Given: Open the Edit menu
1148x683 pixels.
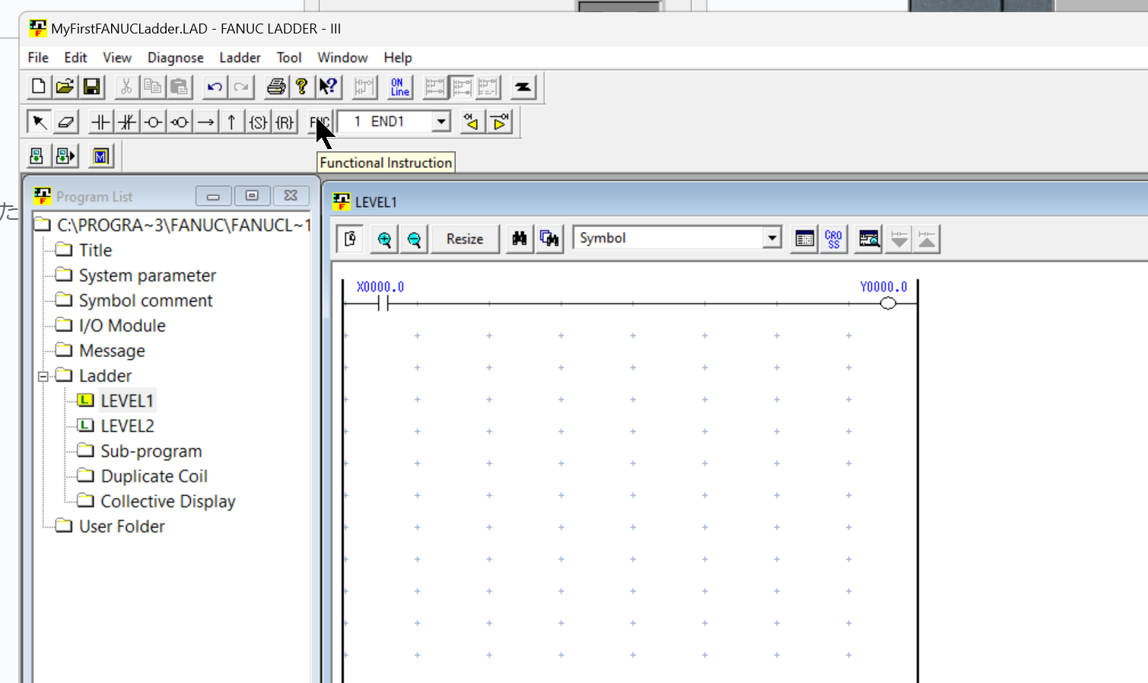Looking at the screenshot, I should point(75,58).
